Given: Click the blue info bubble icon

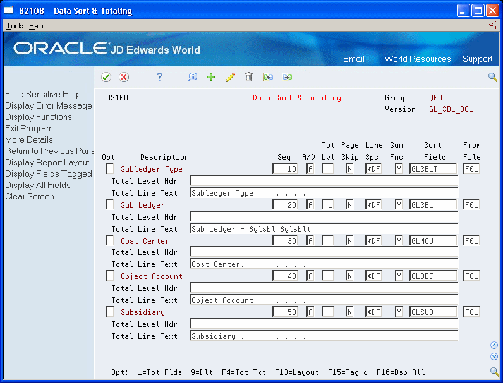Looking at the screenshot, I should pyautogui.click(x=193, y=77).
